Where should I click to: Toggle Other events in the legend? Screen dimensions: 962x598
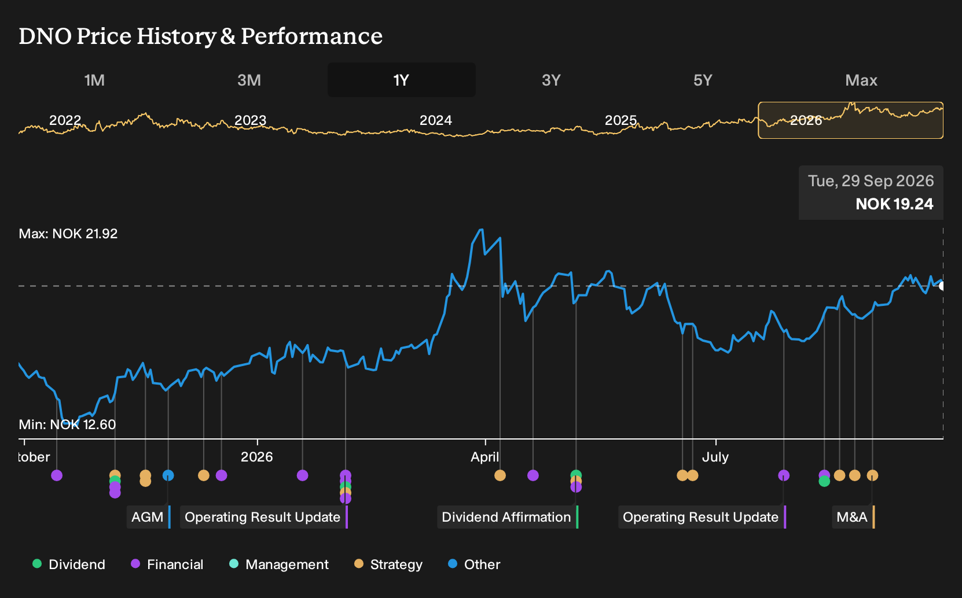click(474, 564)
